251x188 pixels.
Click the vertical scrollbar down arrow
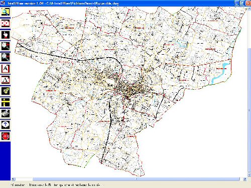(249, 174)
